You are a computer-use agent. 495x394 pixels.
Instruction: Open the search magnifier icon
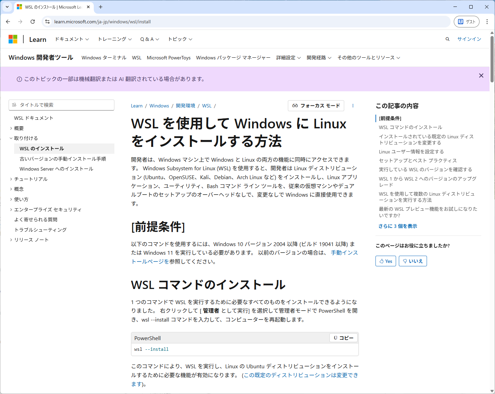tap(447, 39)
